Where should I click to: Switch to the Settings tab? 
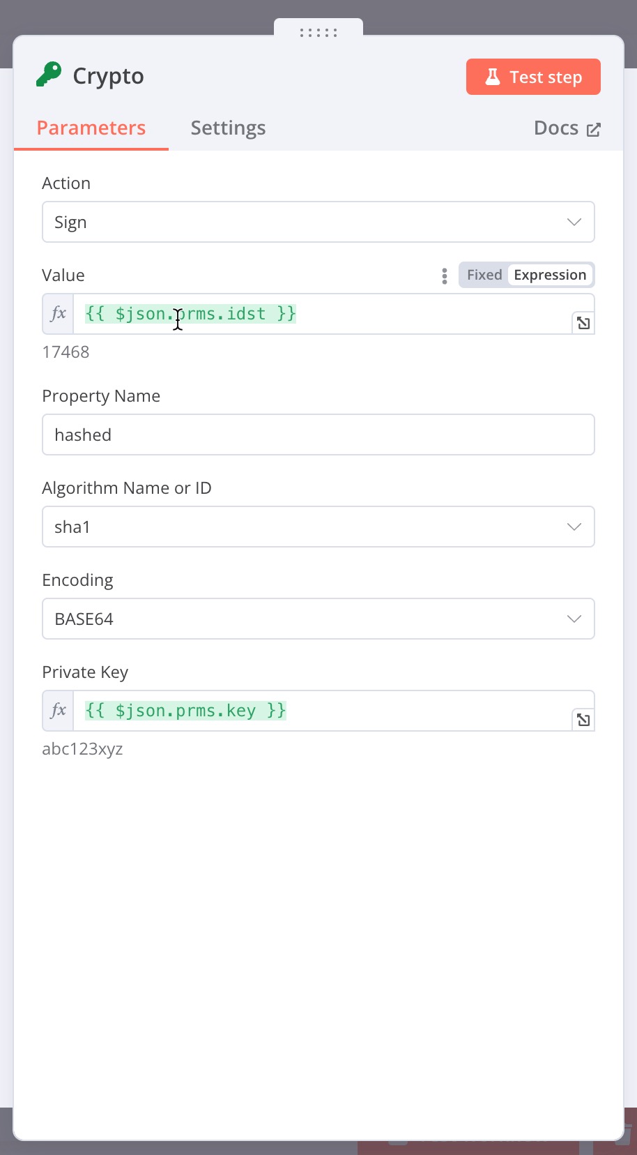[228, 128]
